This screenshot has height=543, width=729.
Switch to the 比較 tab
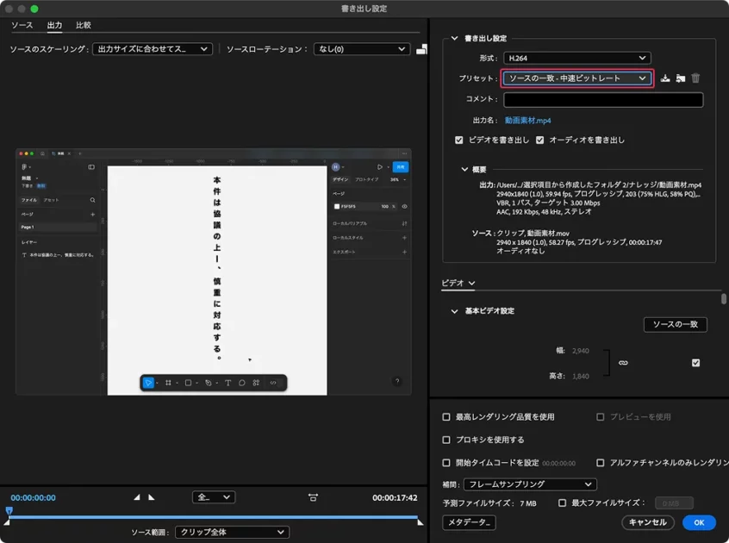(84, 26)
